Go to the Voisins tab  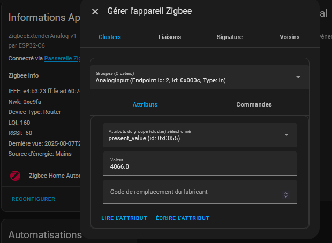coord(289,37)
